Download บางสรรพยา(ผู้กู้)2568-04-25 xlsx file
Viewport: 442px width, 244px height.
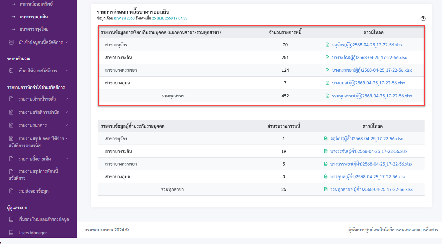click(372, 70)
